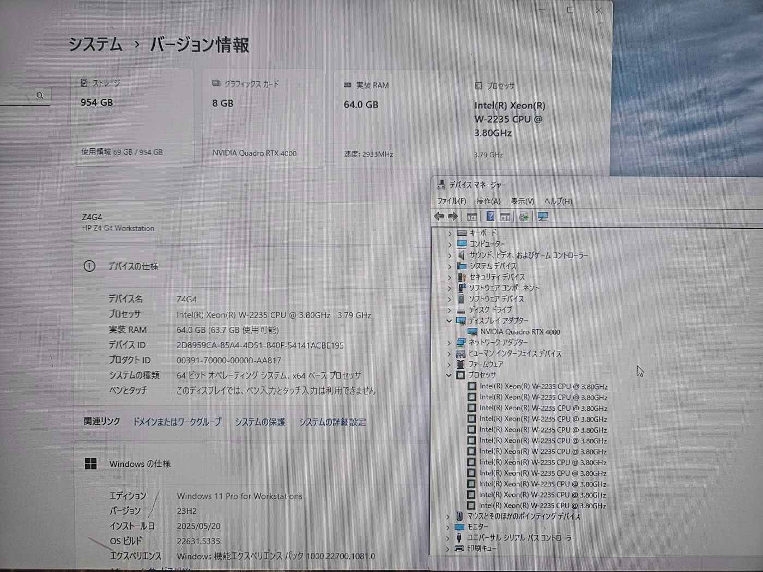Open the 表示(V) menu
The image size is (763, 572).
point(522,201)
